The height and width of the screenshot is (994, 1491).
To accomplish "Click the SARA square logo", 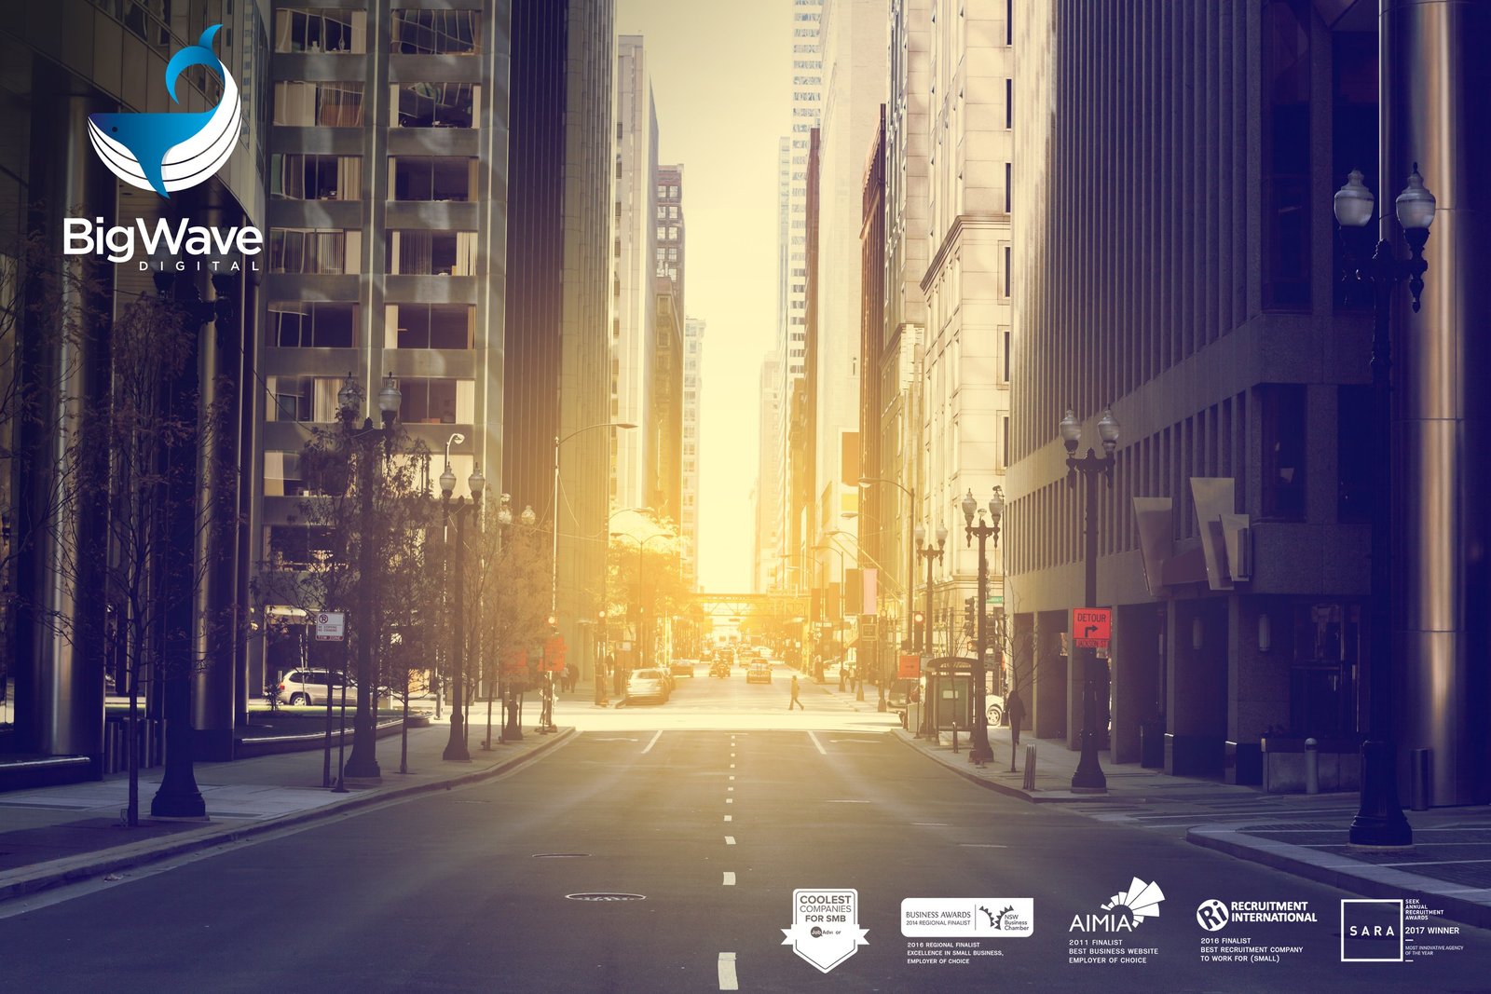I will click(x=1372, y=930).
